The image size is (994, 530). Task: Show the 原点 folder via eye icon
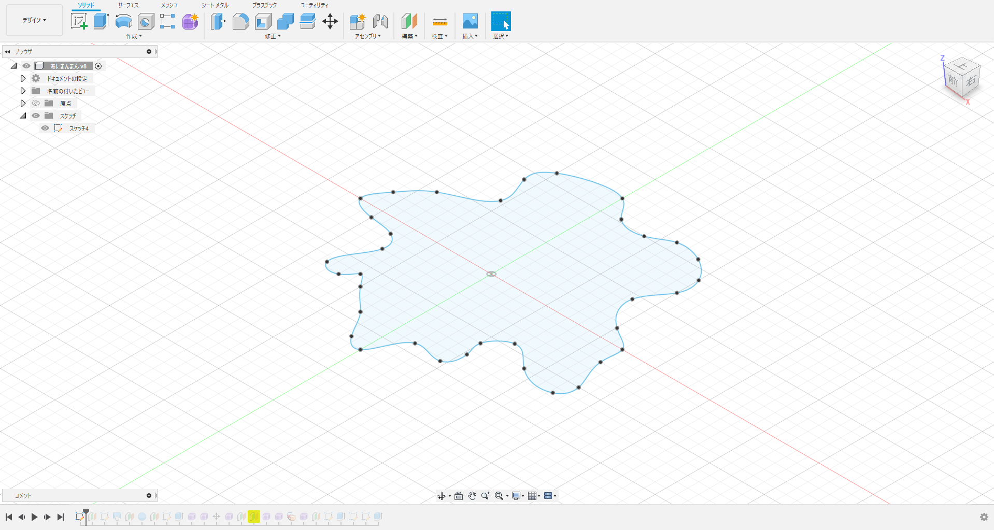(36, 104)
